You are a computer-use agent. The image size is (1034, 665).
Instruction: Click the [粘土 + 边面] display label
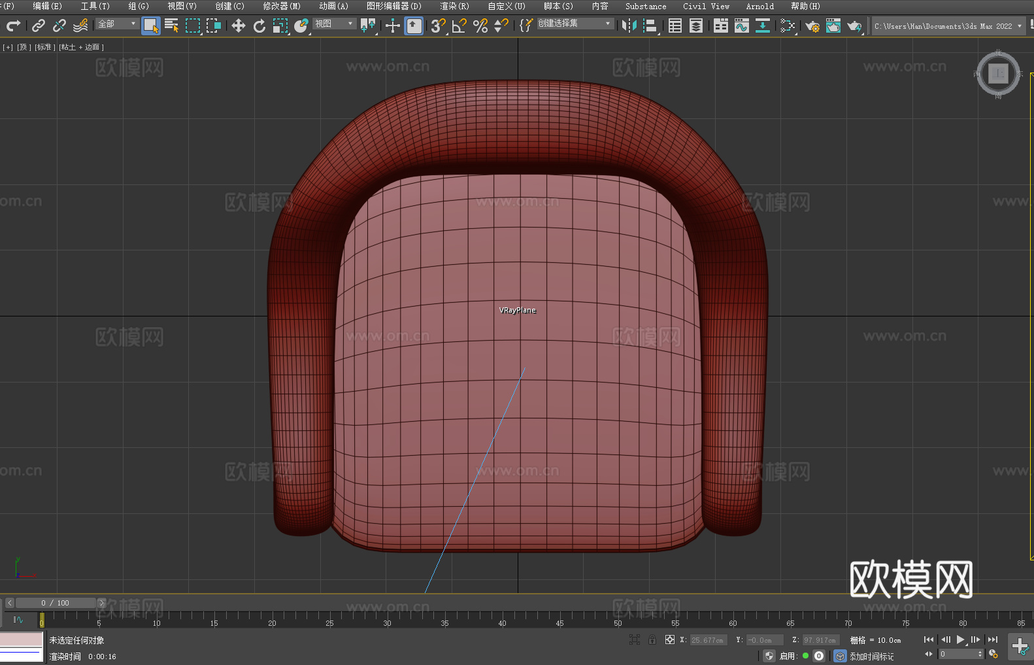pyautogui.click(x=82, y=47)
